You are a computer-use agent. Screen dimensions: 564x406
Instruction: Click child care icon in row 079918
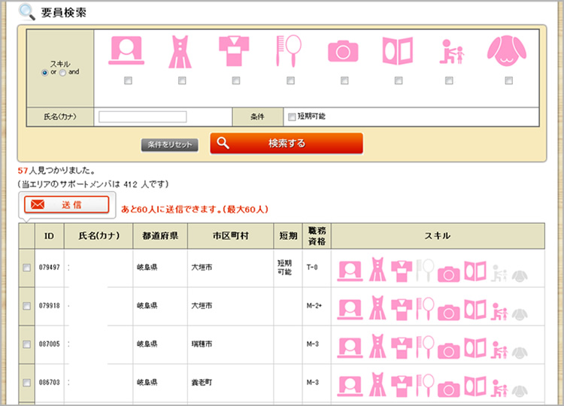tap(499, 312)
